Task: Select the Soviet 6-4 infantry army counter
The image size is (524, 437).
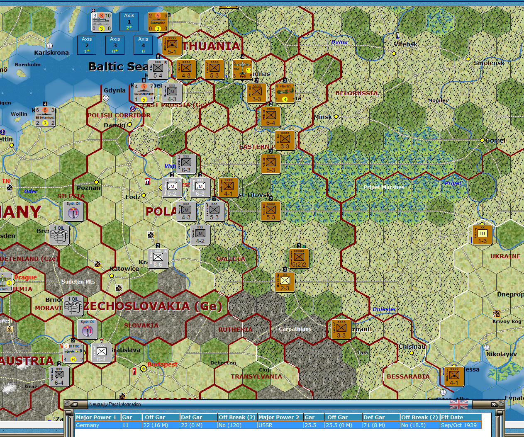Action: click(271, 117)
